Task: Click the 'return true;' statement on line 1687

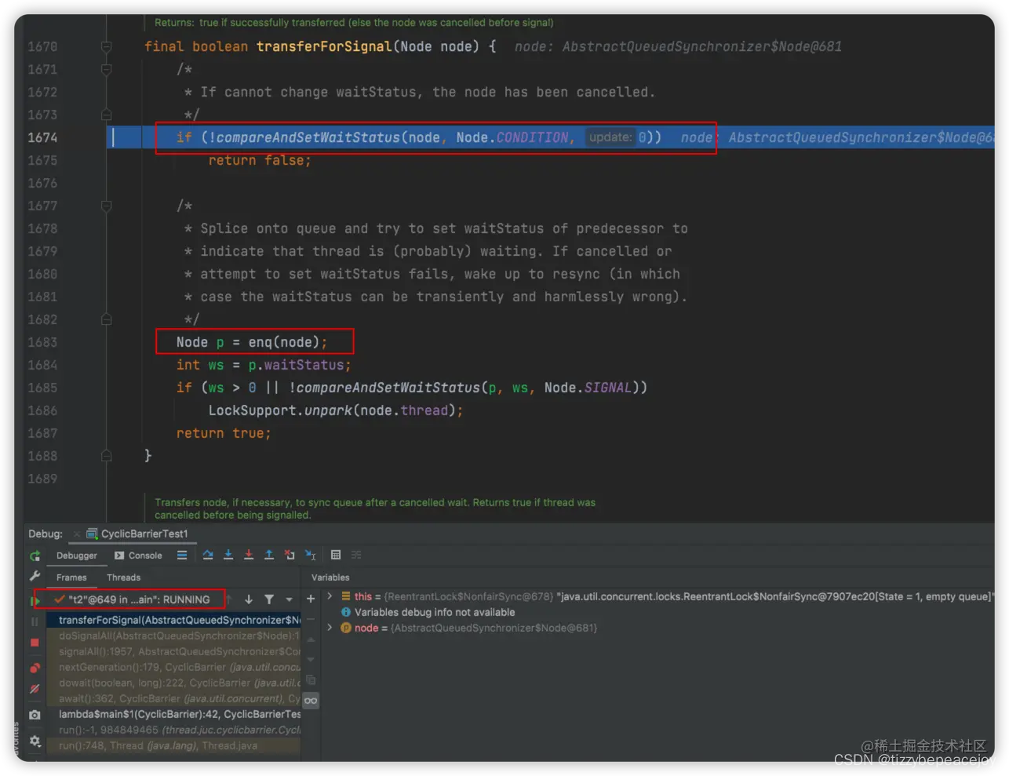Action: tap(224, 434)
